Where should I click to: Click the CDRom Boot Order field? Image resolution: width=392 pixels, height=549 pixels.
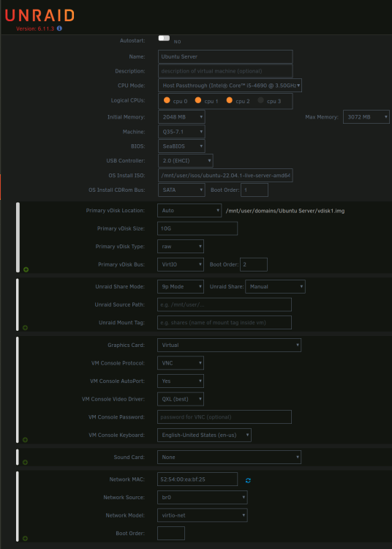(255, 190)
